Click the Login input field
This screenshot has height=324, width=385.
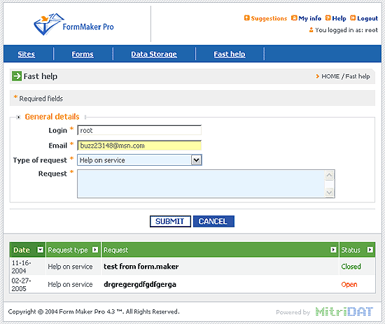click(139, 130)
